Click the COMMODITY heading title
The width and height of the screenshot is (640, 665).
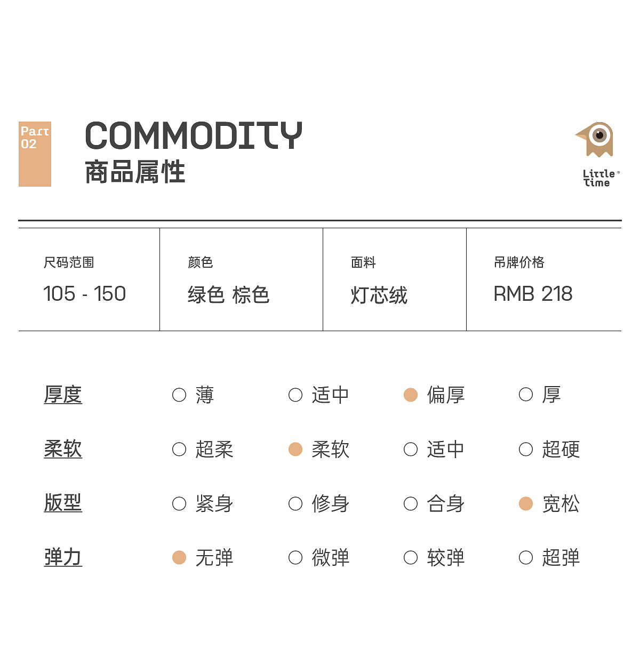[194, 135]
